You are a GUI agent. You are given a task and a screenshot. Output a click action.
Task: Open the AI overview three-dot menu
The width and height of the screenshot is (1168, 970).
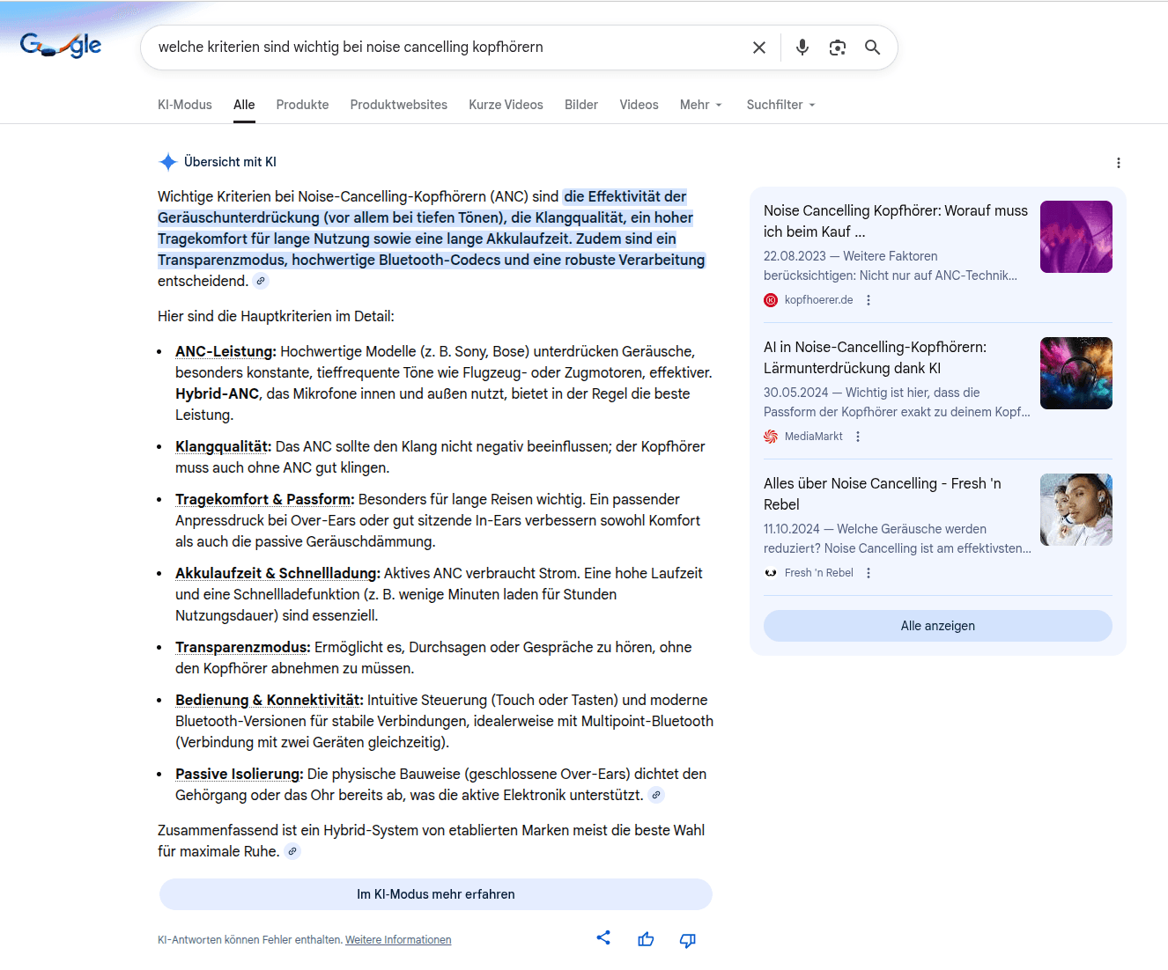(x=1118, y=163)
